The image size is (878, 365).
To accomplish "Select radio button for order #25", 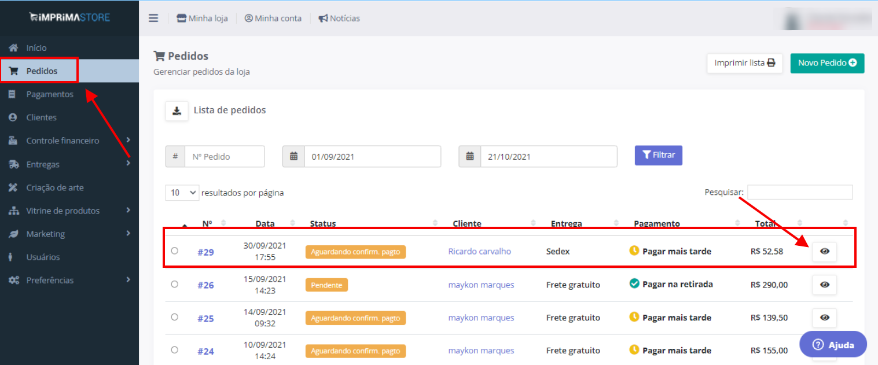I will point(175,317).
